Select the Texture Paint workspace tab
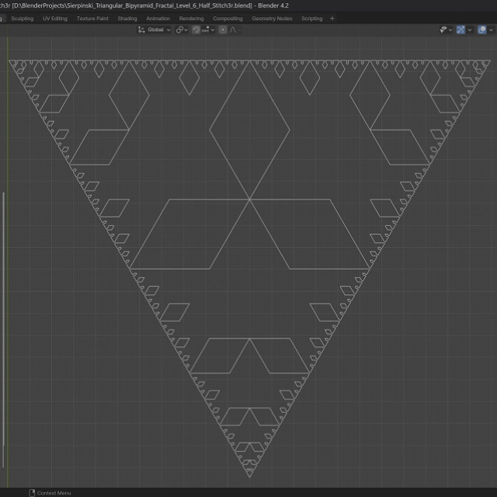The width and height of the screenshot is (497, 497). [92, 18]
